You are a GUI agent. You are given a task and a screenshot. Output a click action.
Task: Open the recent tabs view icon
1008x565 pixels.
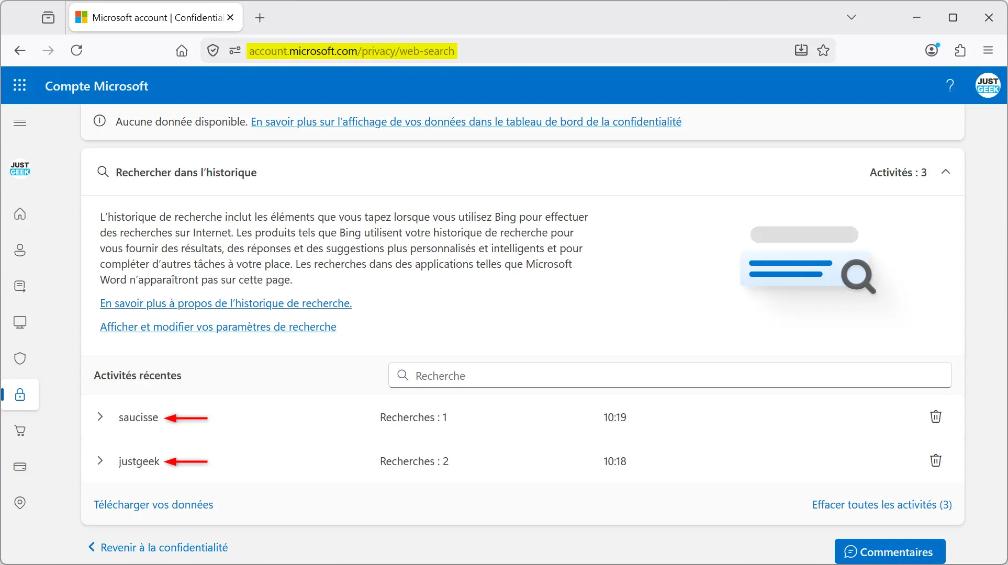[x=48, y=18]
